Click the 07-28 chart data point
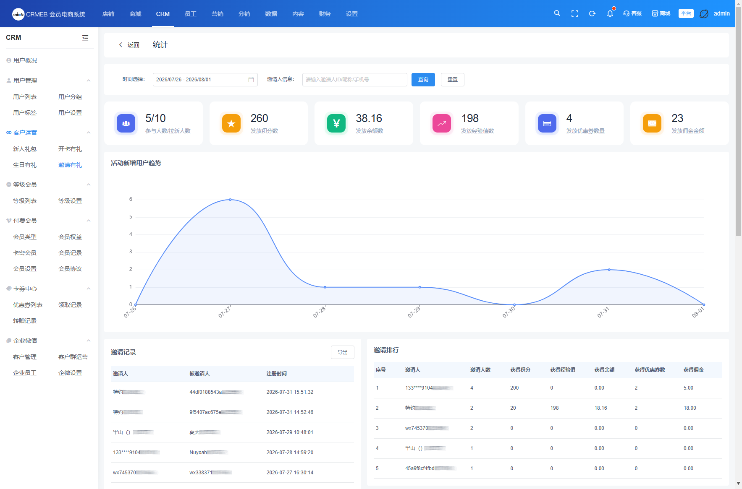Screen dimensions: 742x489 (325, 287)
